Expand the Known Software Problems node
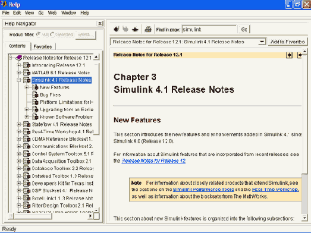This screenshot has height=233, width=311. (x=27, y=117)
